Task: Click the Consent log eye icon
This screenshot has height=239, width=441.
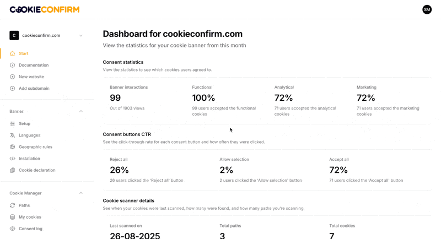Action: 12,229
